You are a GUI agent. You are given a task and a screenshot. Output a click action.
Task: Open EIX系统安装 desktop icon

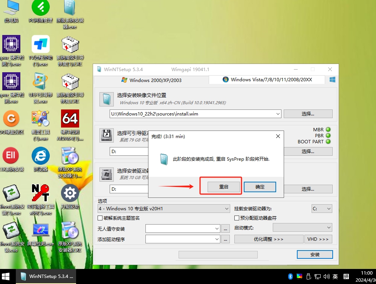[11, 159]
